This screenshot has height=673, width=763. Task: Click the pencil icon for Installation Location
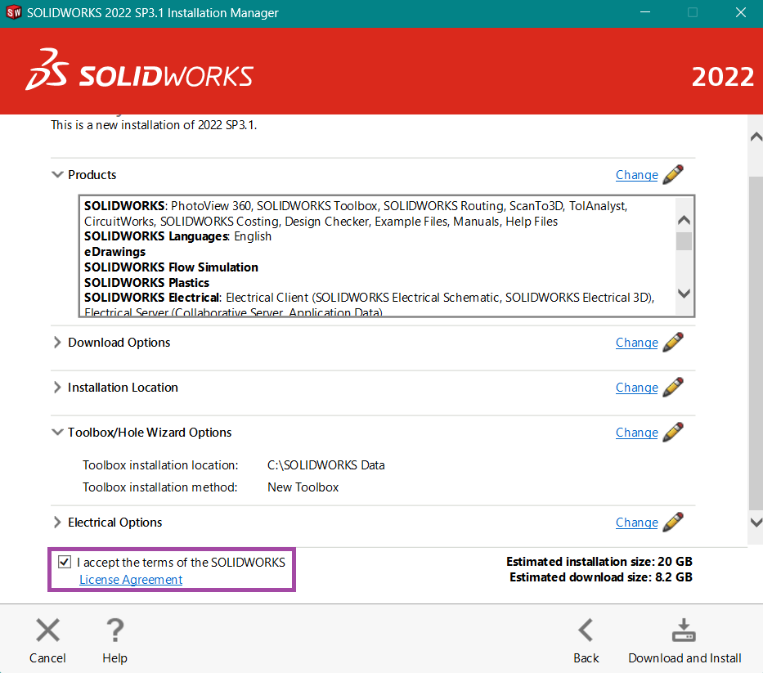click(x=673, y=387)
